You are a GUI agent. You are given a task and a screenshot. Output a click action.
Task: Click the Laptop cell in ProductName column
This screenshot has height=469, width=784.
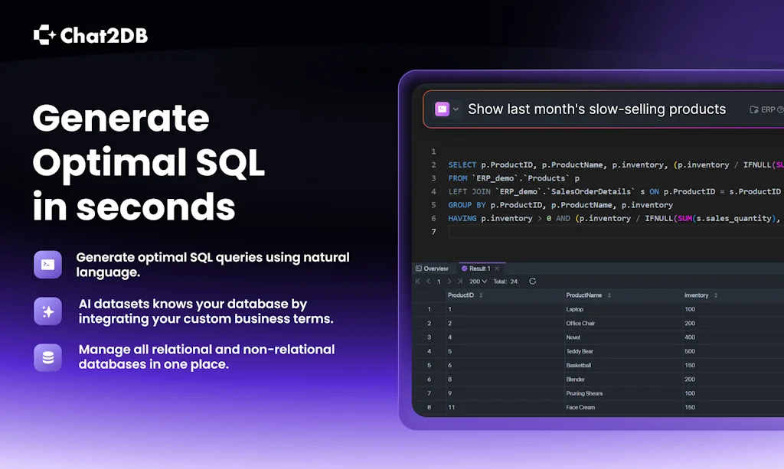tap(575, 310)
